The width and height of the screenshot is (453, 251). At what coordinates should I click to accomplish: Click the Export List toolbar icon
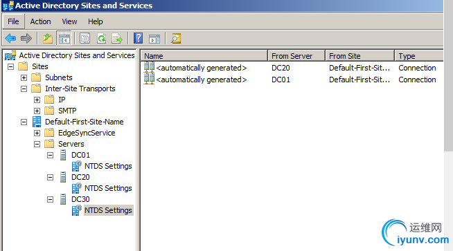(x=117, y=38)
